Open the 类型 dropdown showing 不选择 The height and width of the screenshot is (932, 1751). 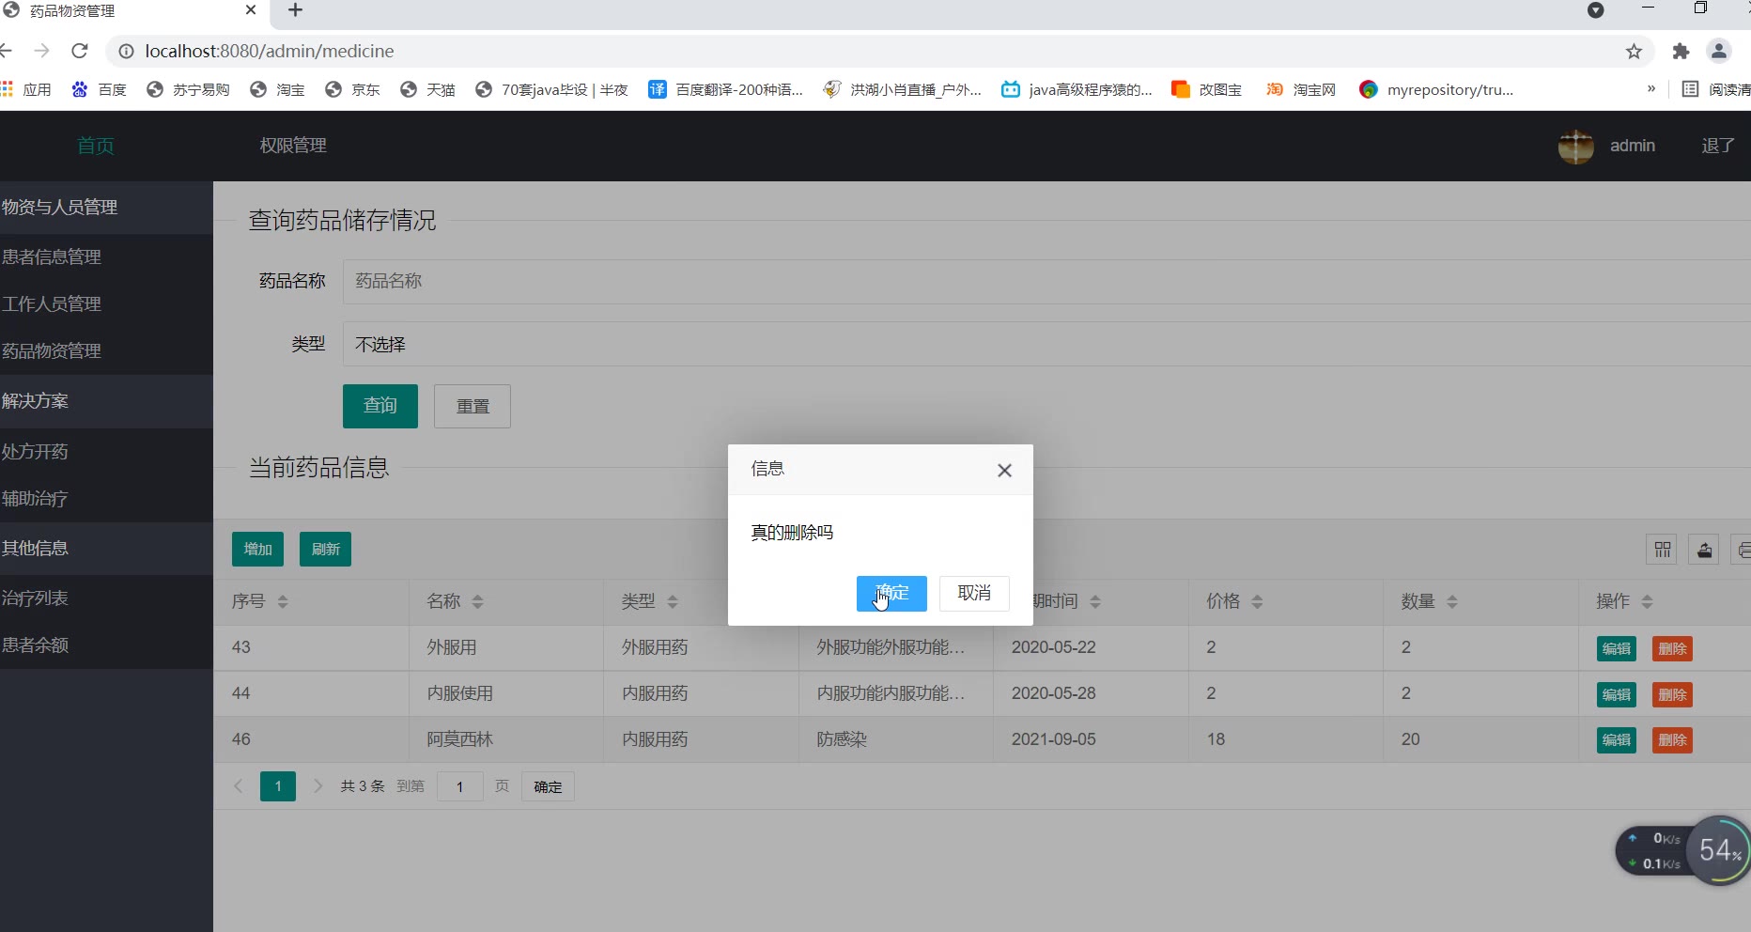click(x=1046, y=345)
